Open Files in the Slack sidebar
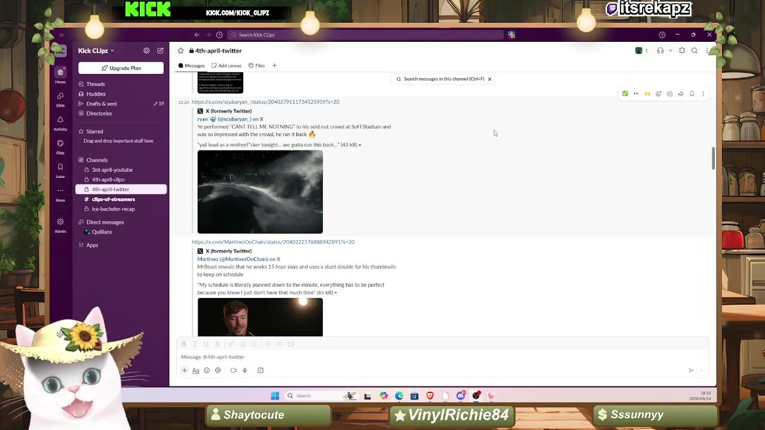Viewport: 765px width, 430px height. click(60, 146)
